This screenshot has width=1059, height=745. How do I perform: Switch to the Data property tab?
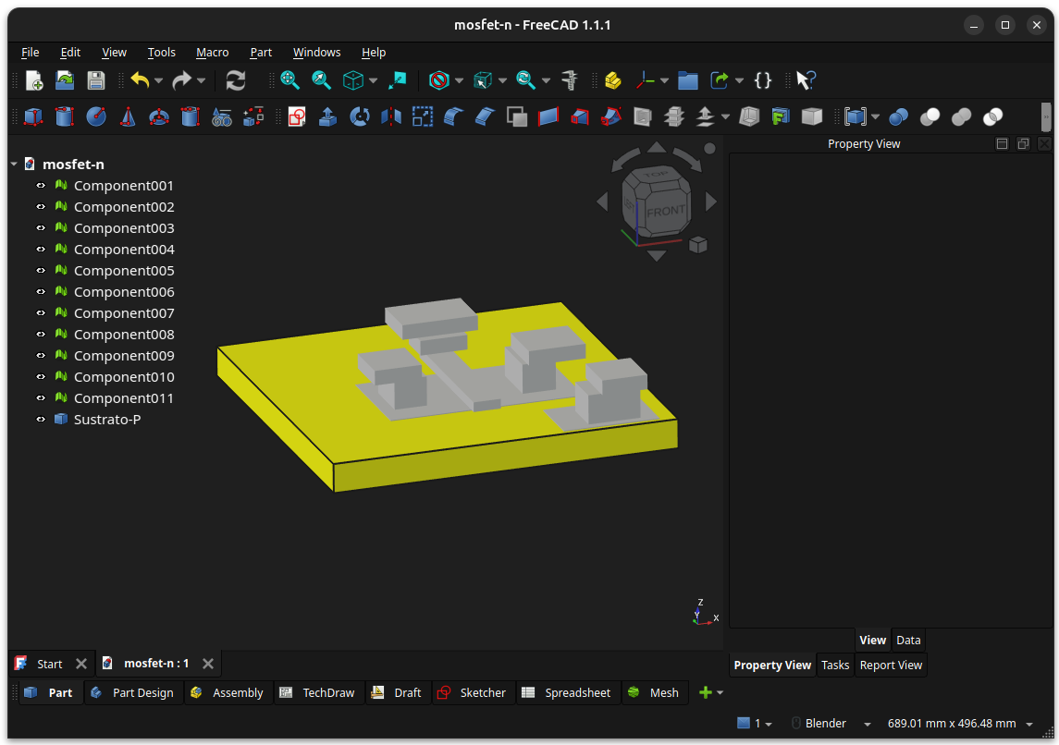click(907, 641)
